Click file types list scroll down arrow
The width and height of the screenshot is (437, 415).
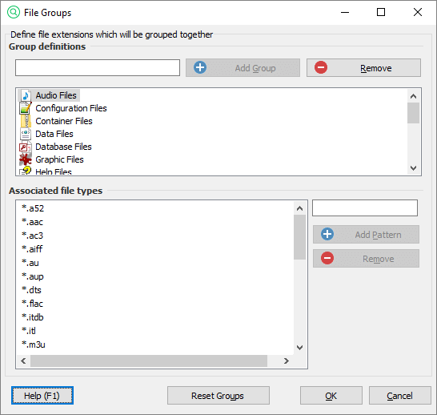[x=299, y=348]
